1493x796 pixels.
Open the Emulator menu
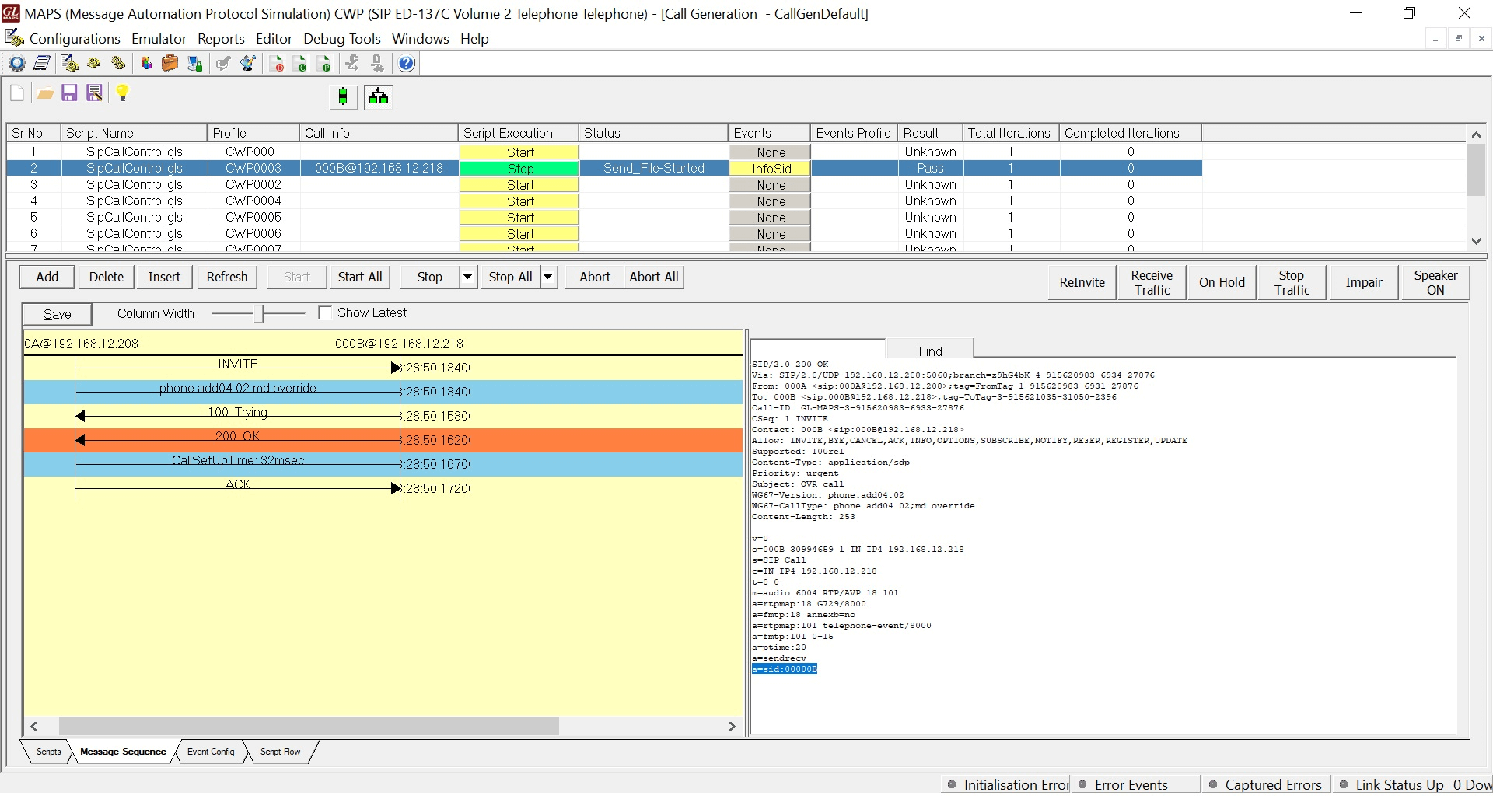(159, 39)
